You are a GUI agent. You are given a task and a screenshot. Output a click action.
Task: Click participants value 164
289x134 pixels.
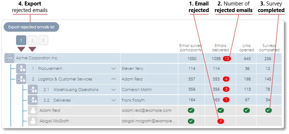coord(192,100)
